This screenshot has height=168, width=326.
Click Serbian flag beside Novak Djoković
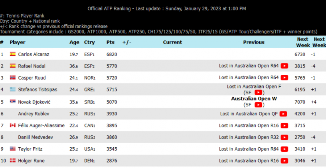[13, 102]
